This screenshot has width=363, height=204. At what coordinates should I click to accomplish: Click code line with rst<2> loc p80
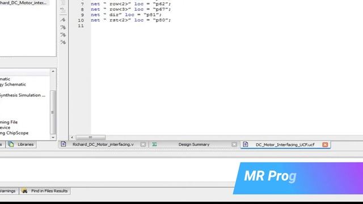(131, 20)
